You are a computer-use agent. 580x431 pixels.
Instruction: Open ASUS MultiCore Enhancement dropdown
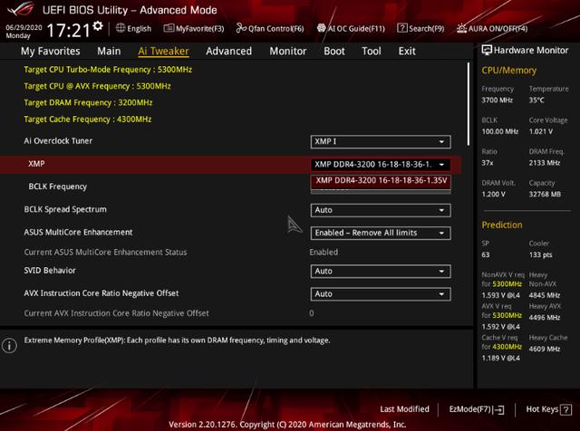(x=381, y=233)
